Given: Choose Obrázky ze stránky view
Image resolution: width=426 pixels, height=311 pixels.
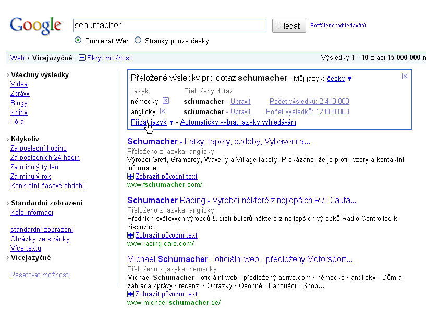Looking at the screenshot, I should (40, 239).
